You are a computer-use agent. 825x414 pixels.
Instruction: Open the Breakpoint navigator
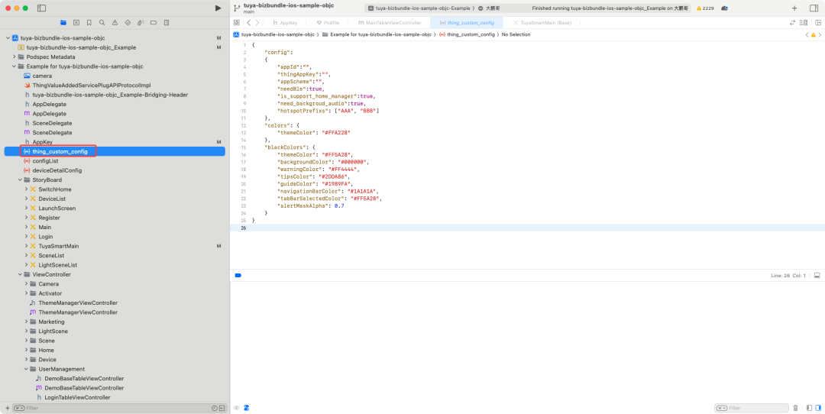click(x=154, y=23)
